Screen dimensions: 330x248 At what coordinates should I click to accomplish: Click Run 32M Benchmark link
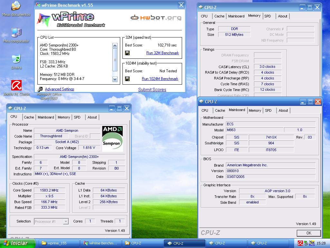click(162, 53)
